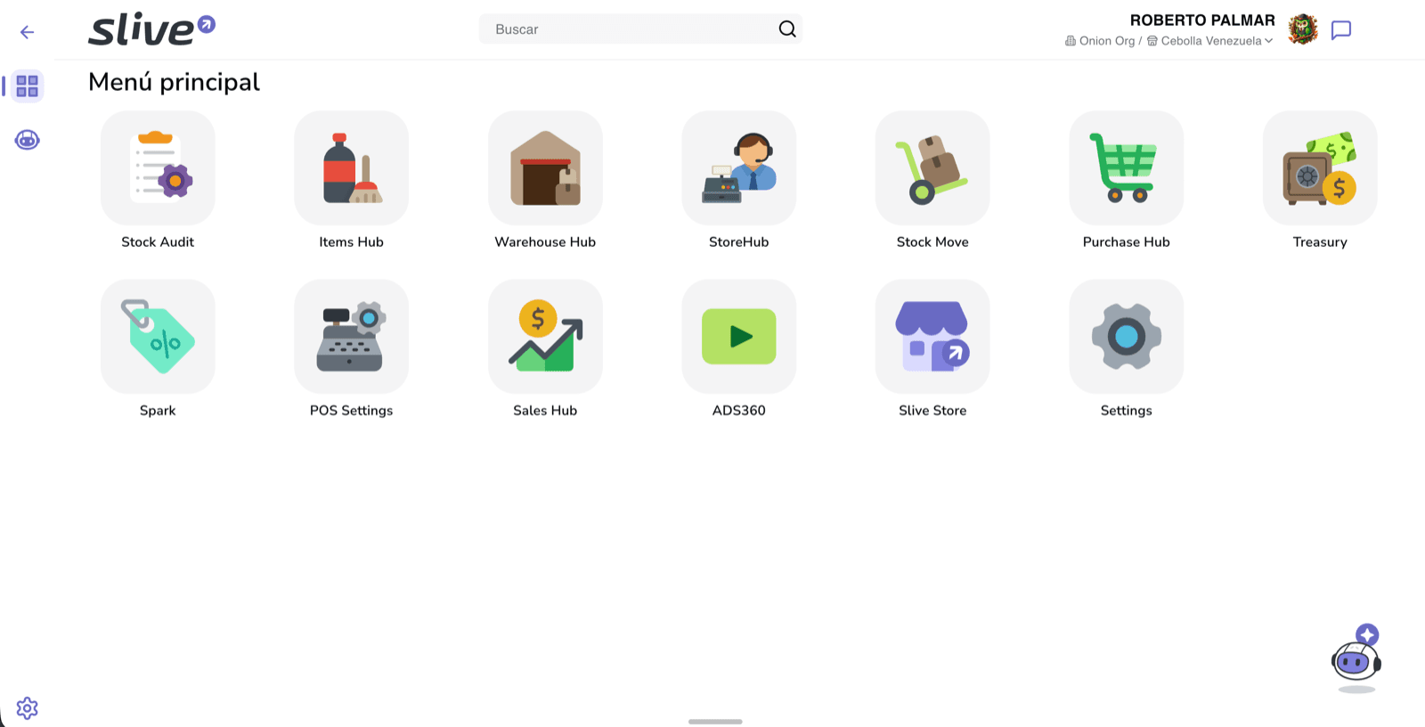Click the POS Settings label
The height and width of the screenshot is (727, 1425).
tap(352, 411)
